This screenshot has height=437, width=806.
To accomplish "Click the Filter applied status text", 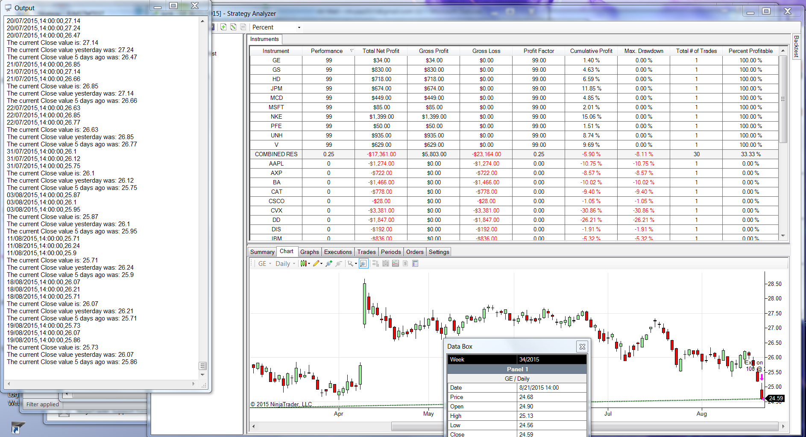I will pos(43,404).
